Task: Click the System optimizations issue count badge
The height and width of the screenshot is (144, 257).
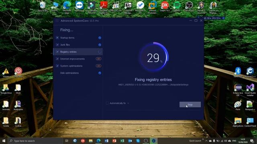Action: click(98, 66)
